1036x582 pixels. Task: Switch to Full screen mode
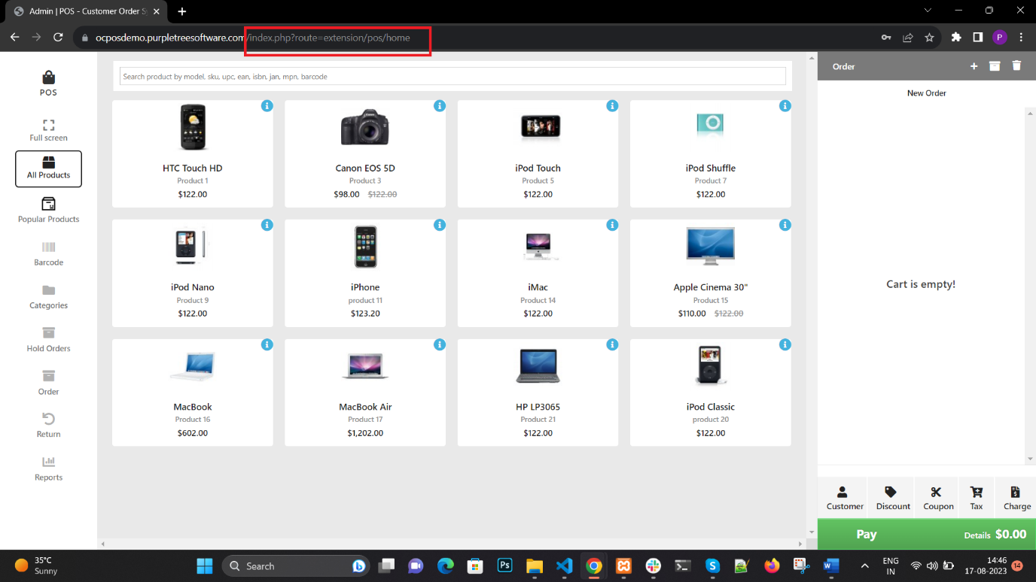pos(48,129)
